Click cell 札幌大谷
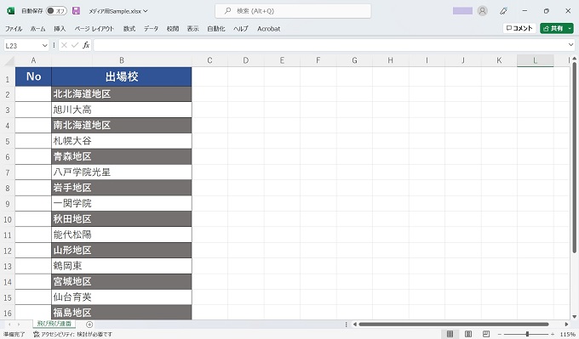579x339 pixels. pyautogui.click(x=122, y=141)
